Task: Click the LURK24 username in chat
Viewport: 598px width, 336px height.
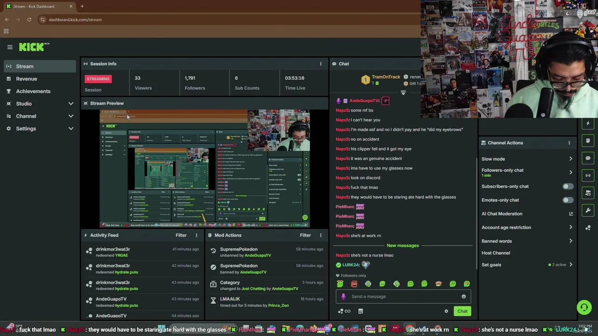Action: tap(351, 265)
